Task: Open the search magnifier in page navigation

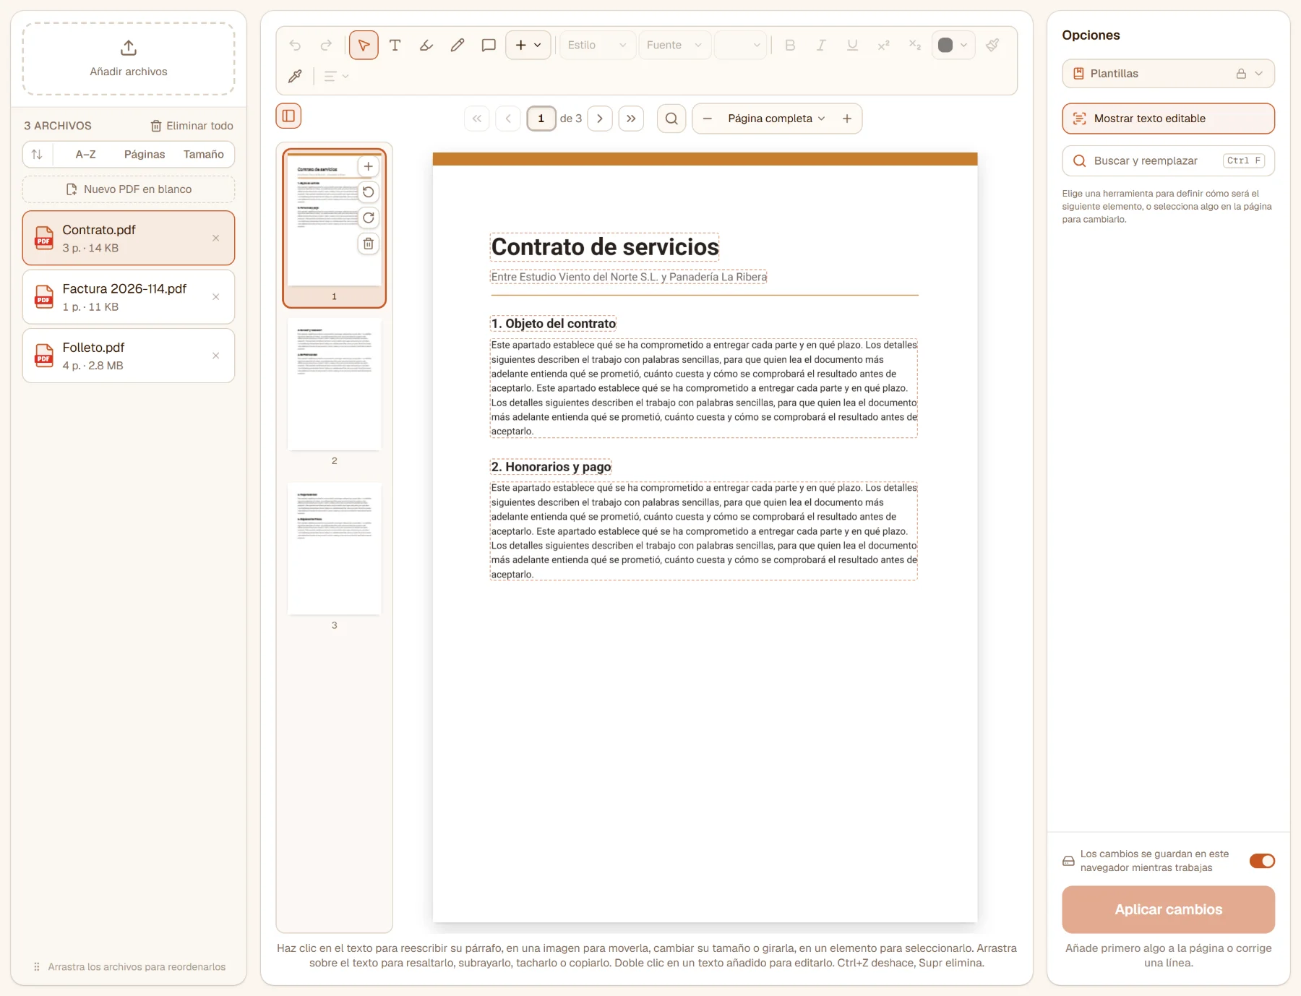Action: coord(671,119)
